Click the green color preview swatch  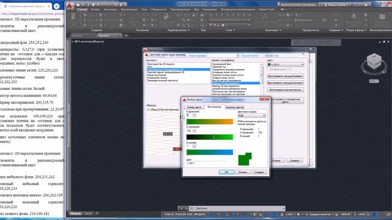click(x=245, y=159)
